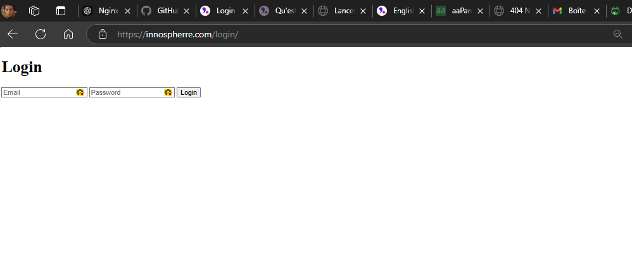Open the browser profile avatar
This screenshot has height=267, width=632.
click(x=8, y=11)
